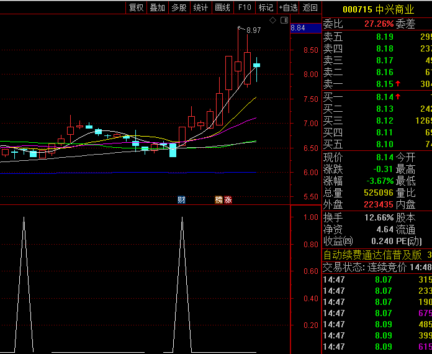Open the 多股 multi-stock view
This screenshot has width=432, height=354.
click(x=179, y=7)
